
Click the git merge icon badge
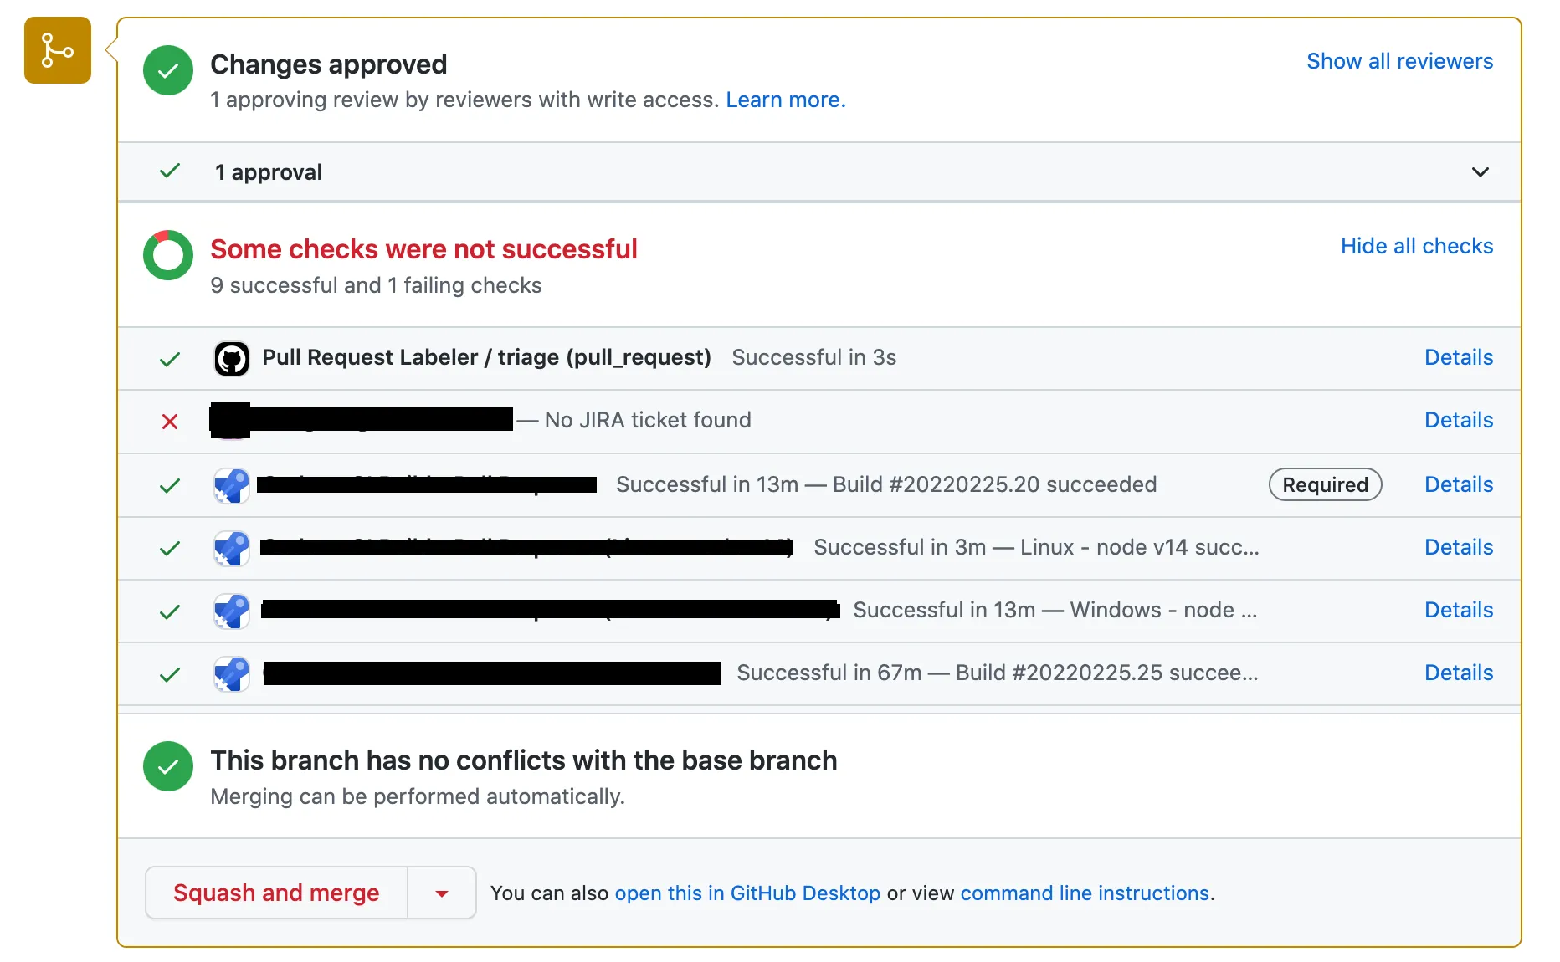(58, 50)
